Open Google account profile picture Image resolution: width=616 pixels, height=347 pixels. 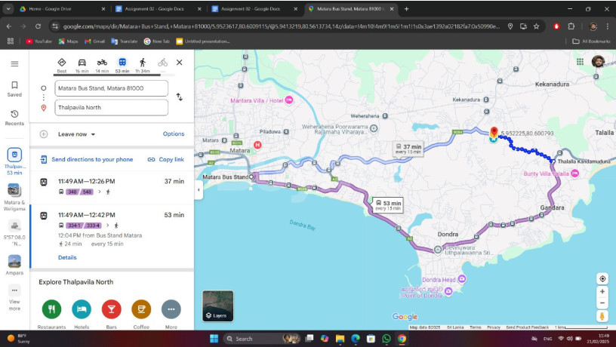pyautogui.click(x=598, y=62)
